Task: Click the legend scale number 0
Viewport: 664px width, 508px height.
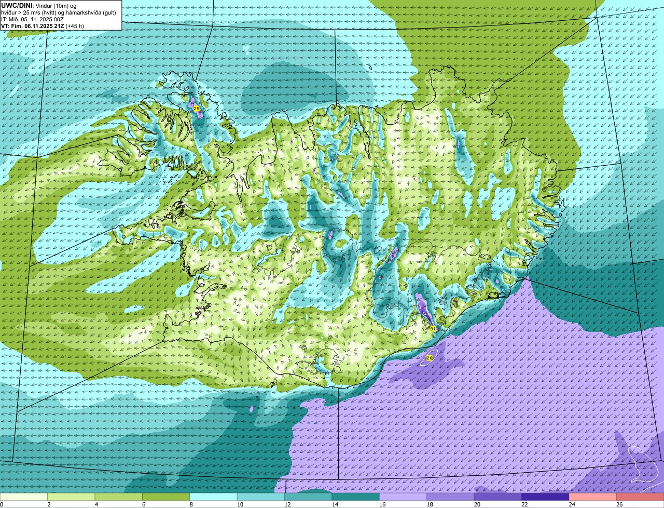Action: (2, 504)
